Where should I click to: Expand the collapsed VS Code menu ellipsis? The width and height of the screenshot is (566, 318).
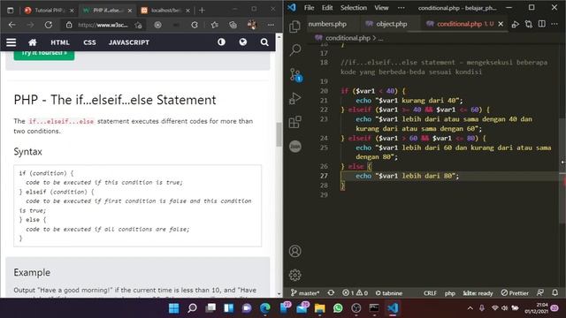coord(401,8)
